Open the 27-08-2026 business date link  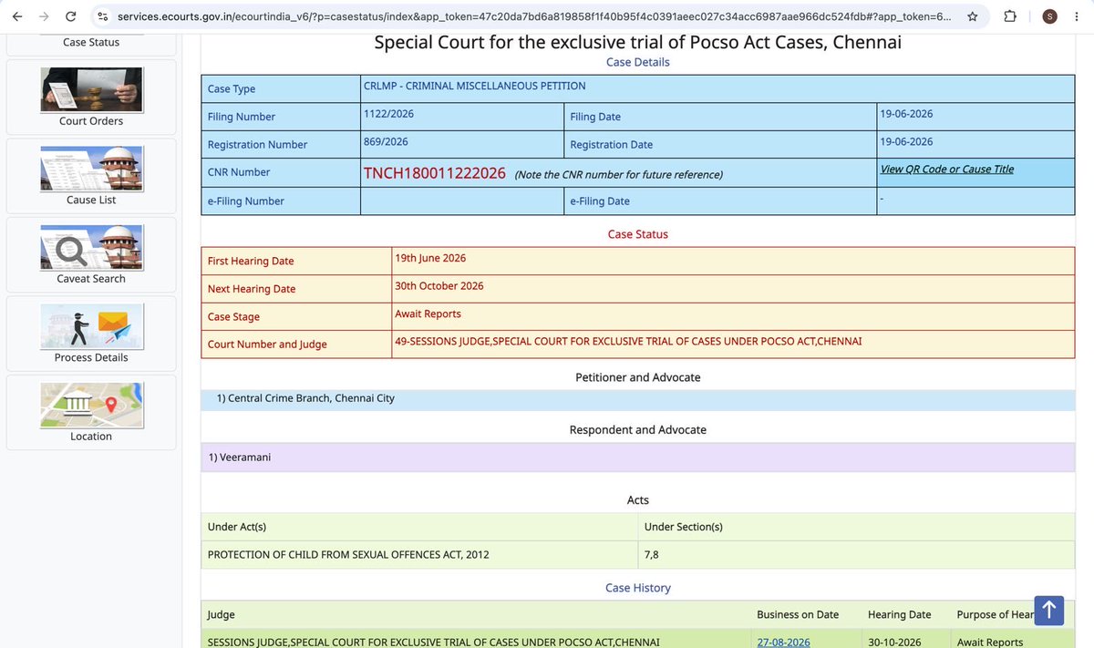783,643
